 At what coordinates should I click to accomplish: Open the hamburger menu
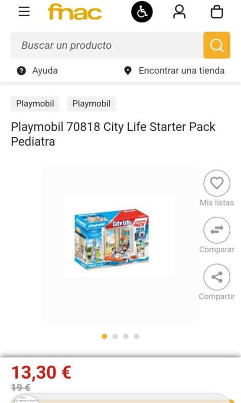pos(24,12)
